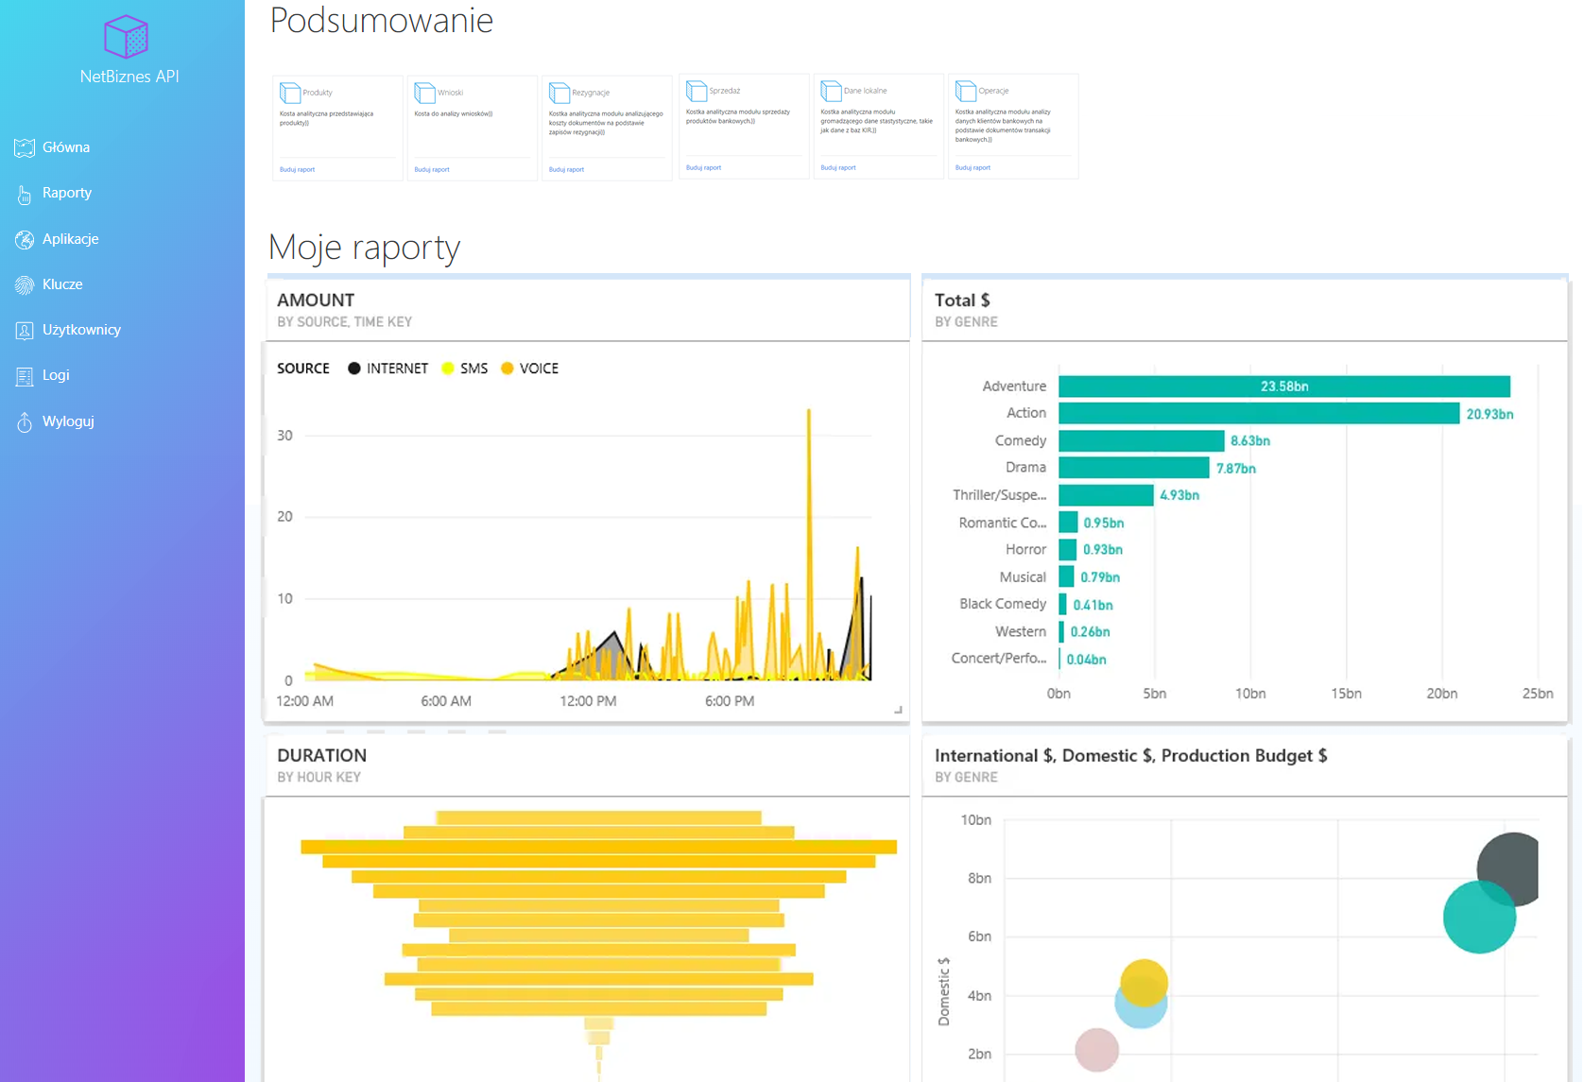Click Buduj raport under Wnioski
This screenshot has height=1082, width=1584.
(x=432, y=170)
